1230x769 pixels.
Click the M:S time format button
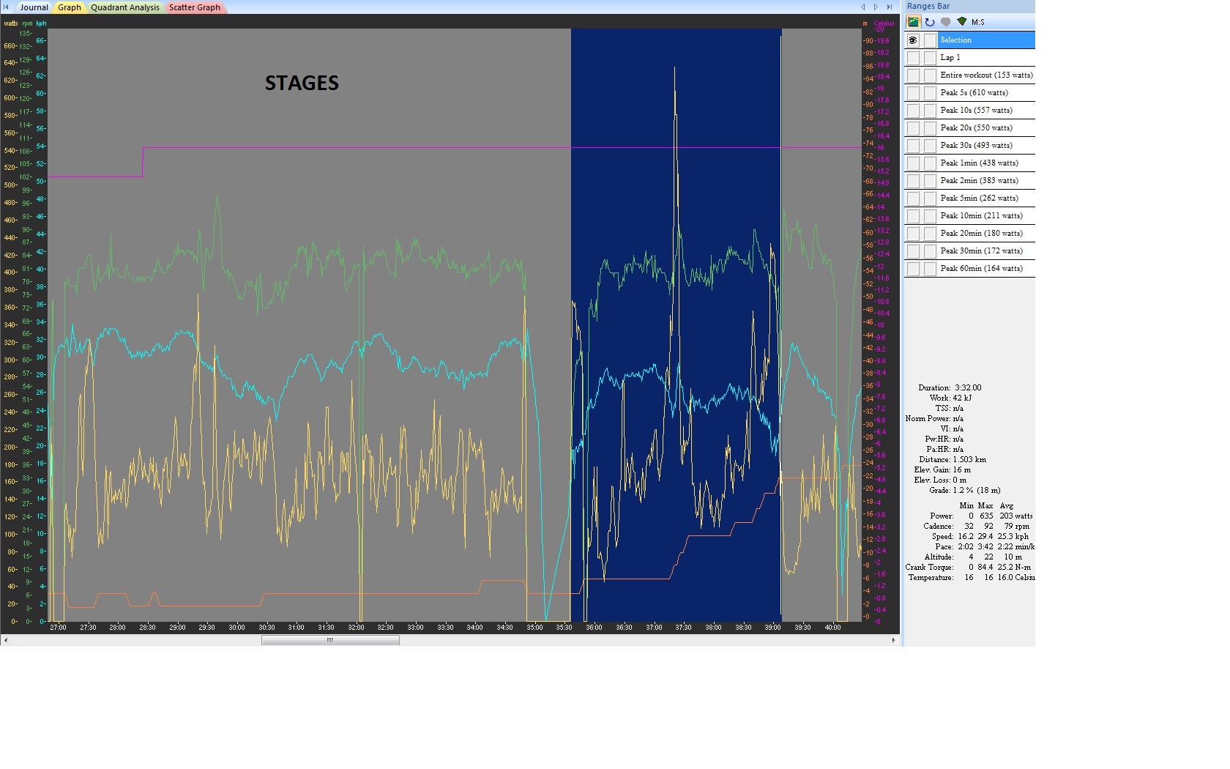(978, 22)
